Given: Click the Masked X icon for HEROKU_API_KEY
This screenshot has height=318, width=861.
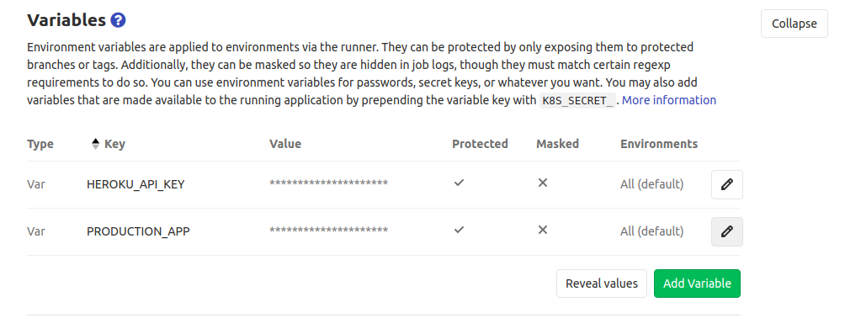Looking at the screenshot, I should pos(543,183).
